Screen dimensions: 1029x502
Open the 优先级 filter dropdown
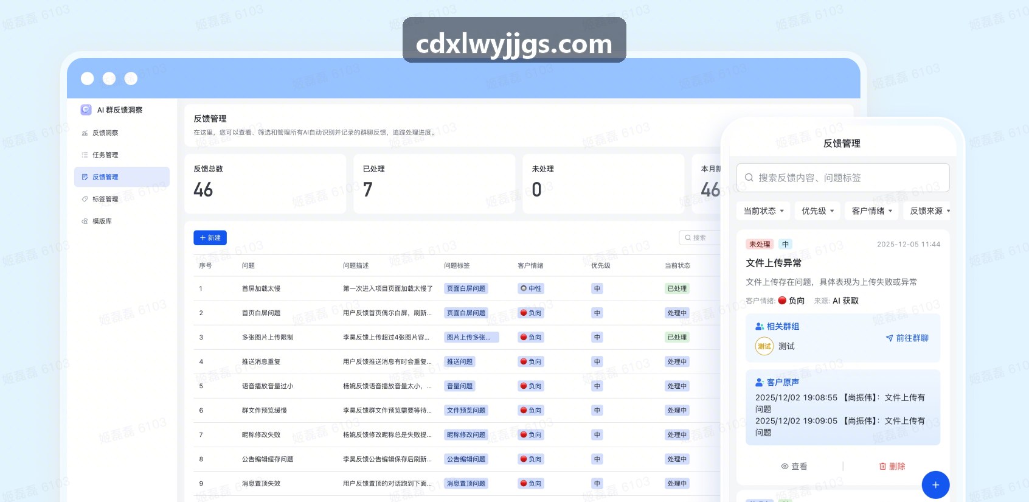tap(818, 211)
